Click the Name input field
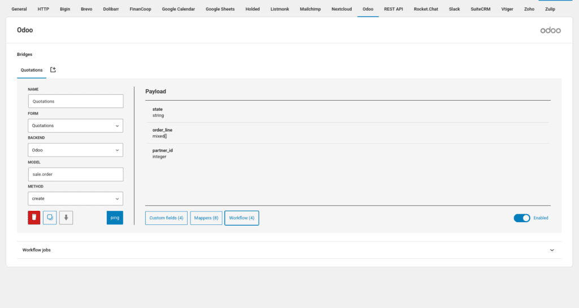 (x=76, y=101)
